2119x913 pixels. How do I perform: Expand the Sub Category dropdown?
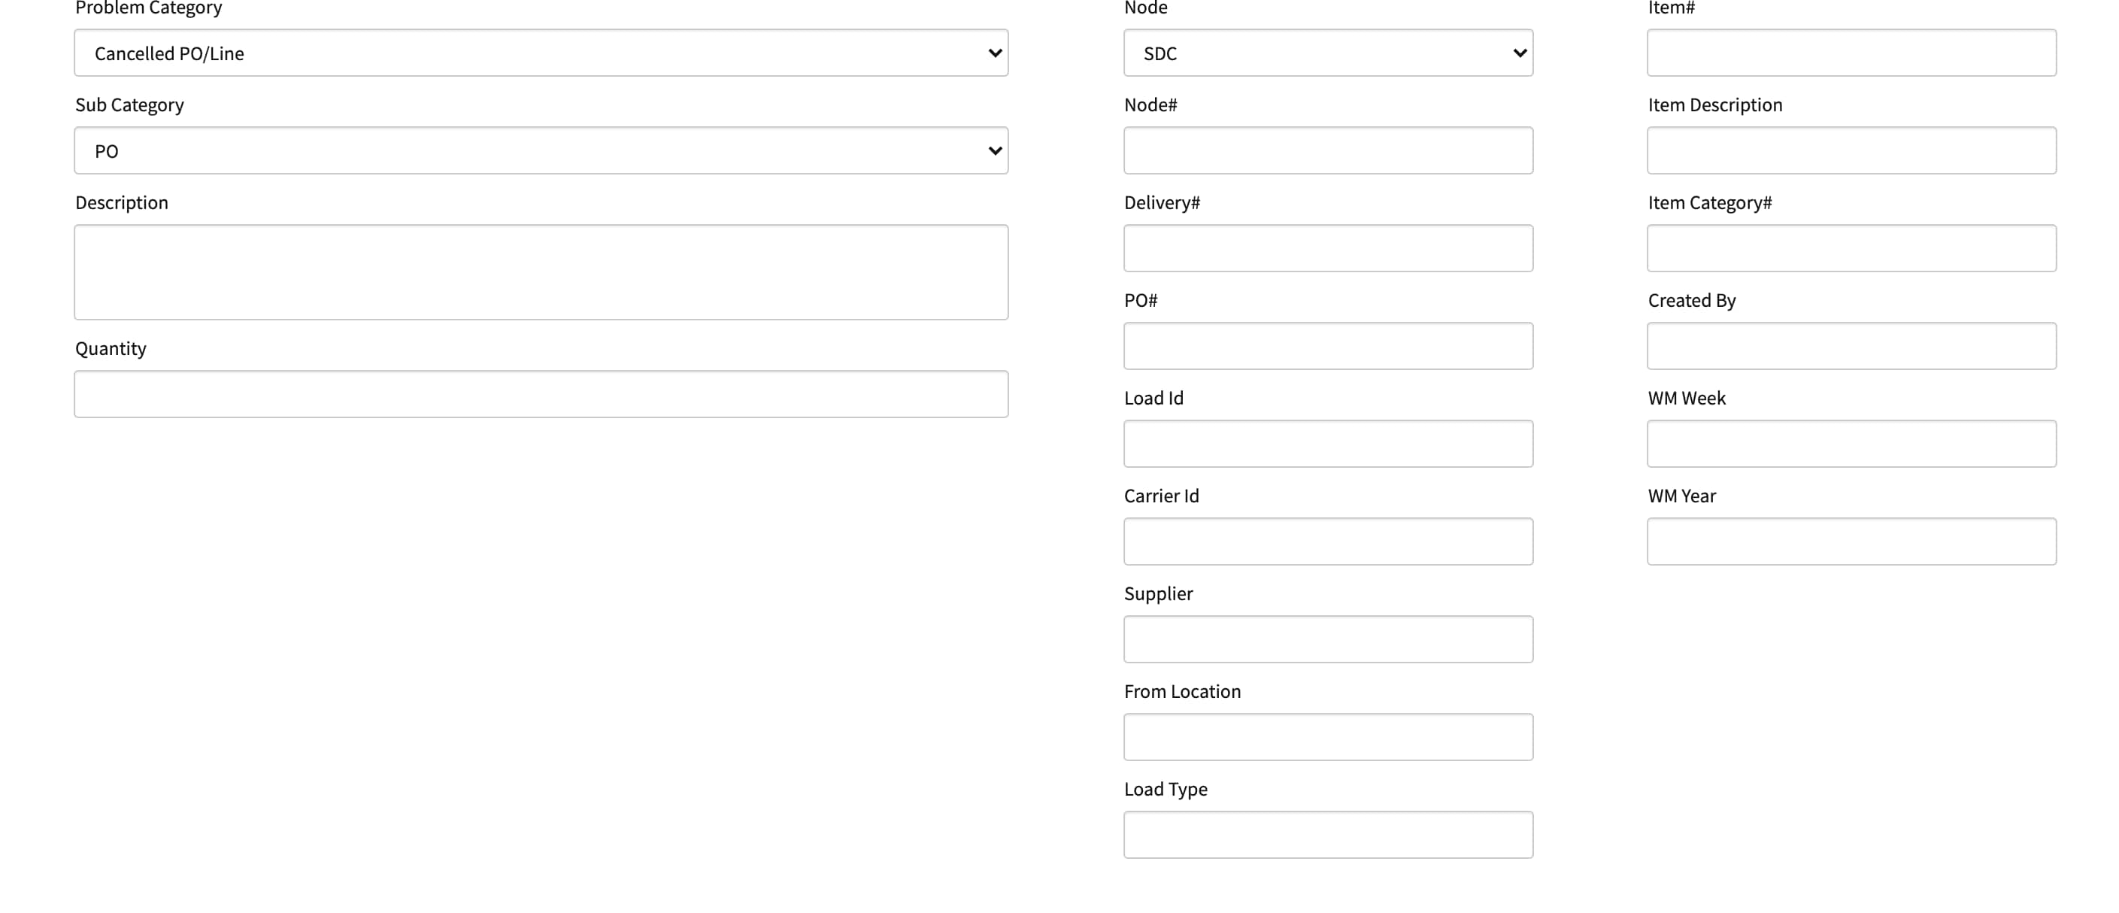point(541,150)
